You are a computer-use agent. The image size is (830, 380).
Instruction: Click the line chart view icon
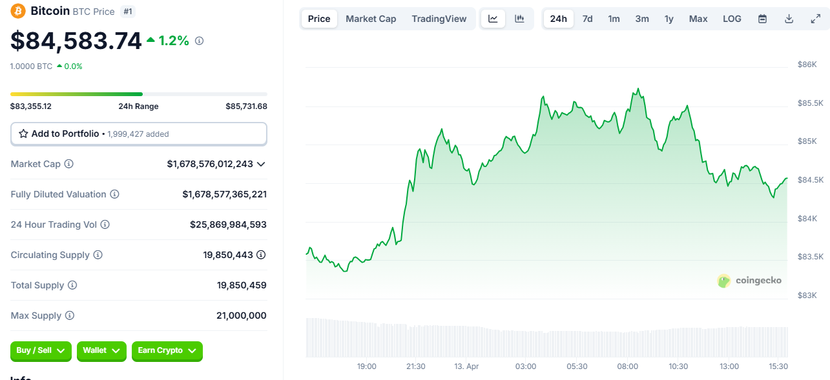click(493, 19)
